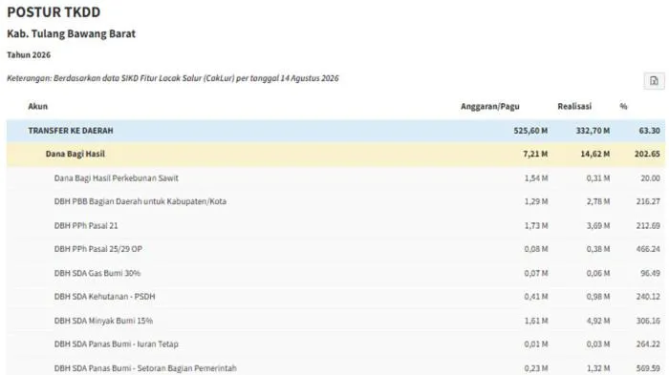Viewport: 669px width, 375px height.
Task: Click the 20.00 percentage value
Action: 650,178
